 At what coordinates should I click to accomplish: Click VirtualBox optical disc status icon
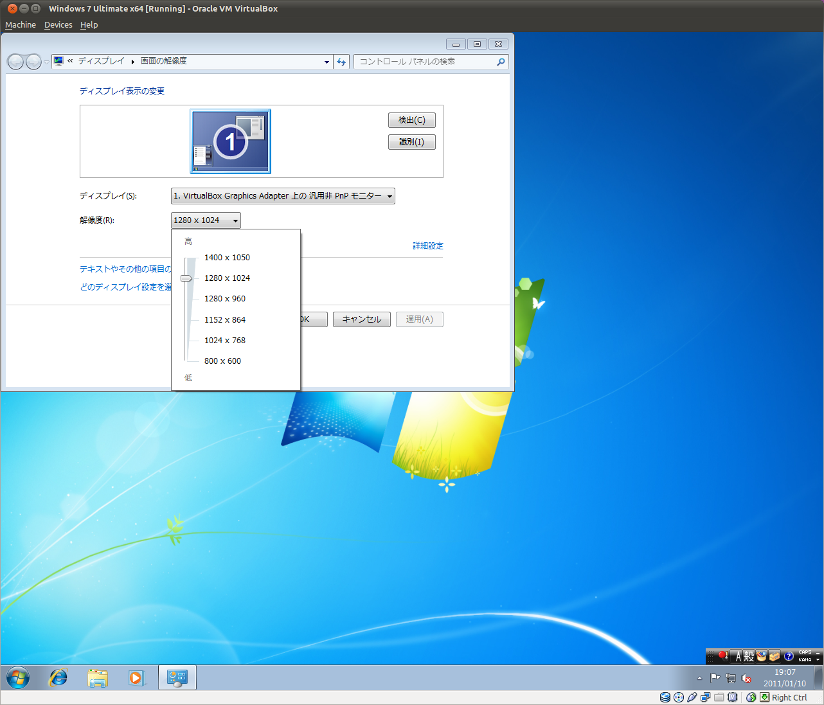point(679,697)
